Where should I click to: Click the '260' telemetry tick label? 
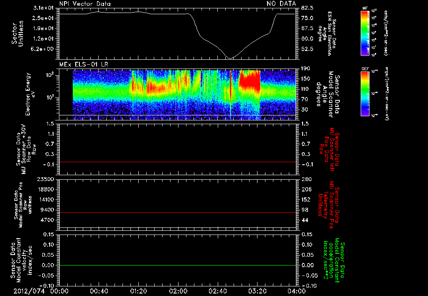306,179
